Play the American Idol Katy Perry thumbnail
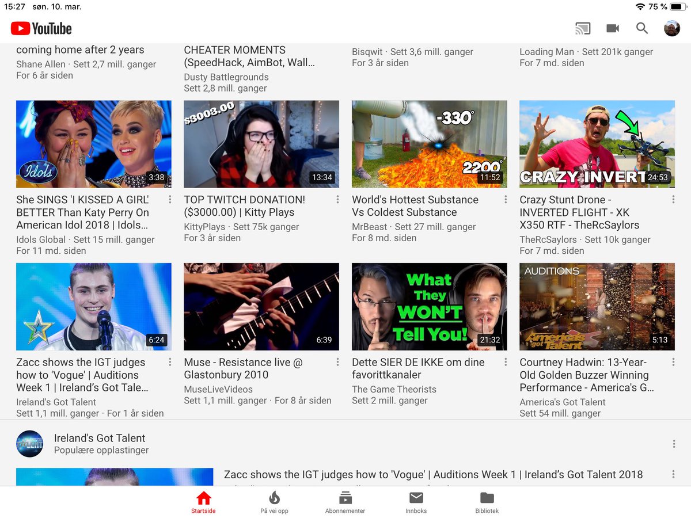Viewport: 691px width, 518px height. 94,144
